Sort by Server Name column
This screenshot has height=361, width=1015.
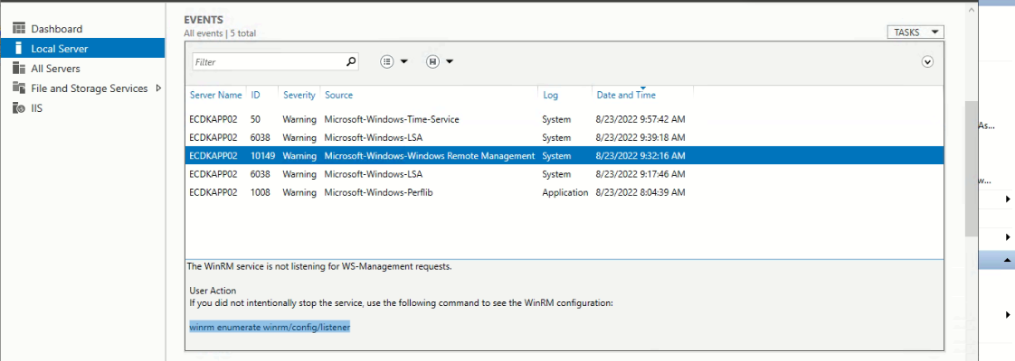click(x=215, y=95)
